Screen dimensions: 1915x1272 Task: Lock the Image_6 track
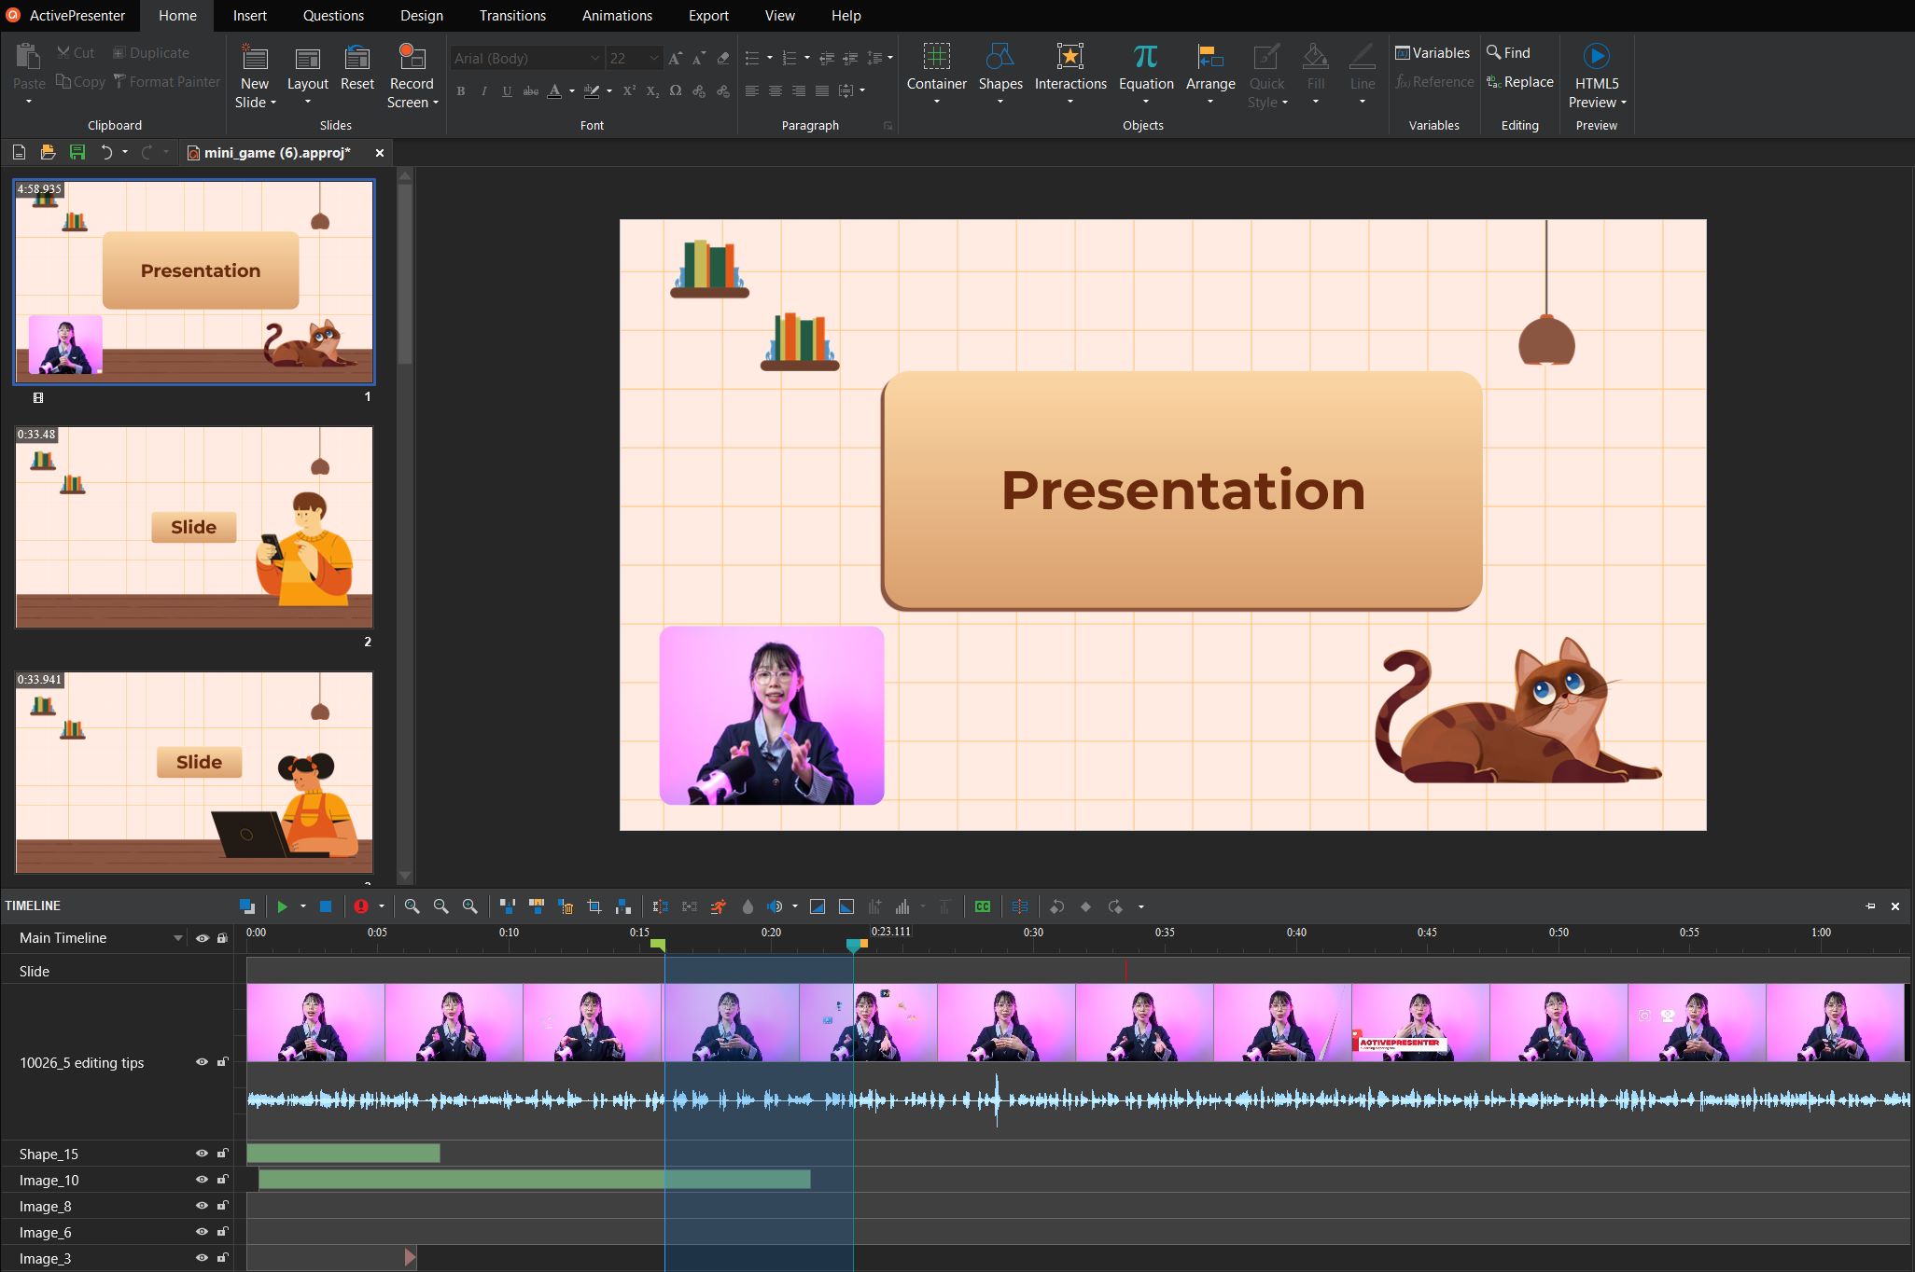[222, 1232]
